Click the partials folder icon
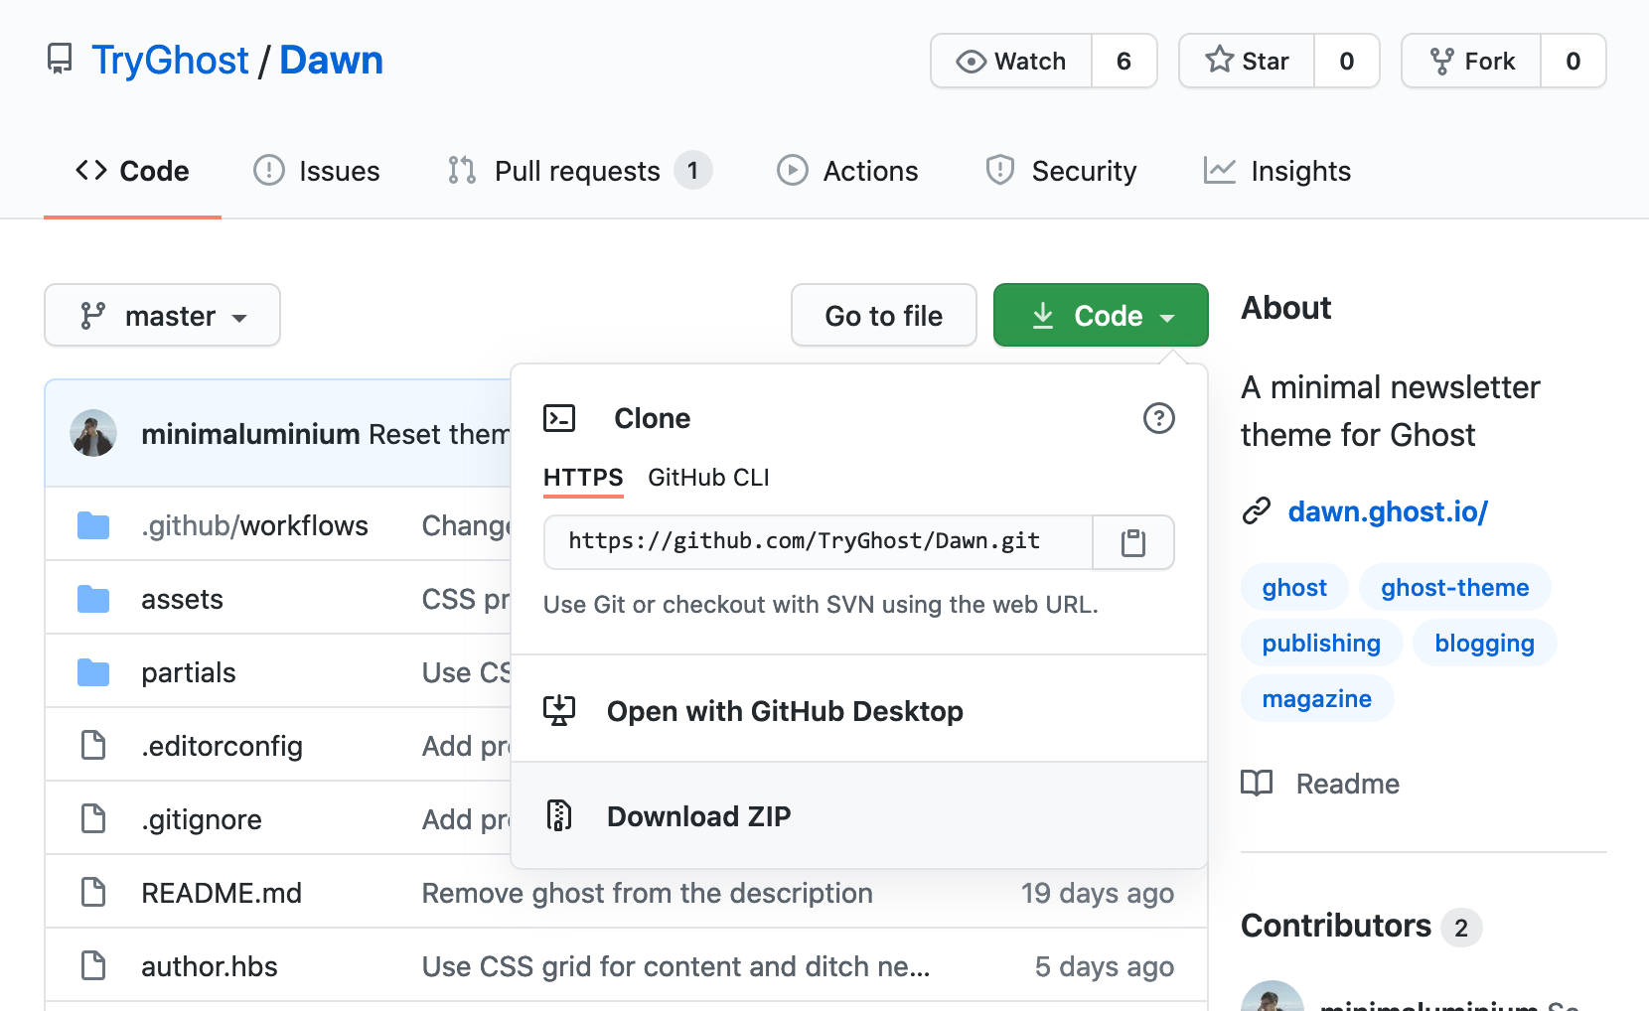Viewport: 1649px width, 1011px height. tap(93, 672)
